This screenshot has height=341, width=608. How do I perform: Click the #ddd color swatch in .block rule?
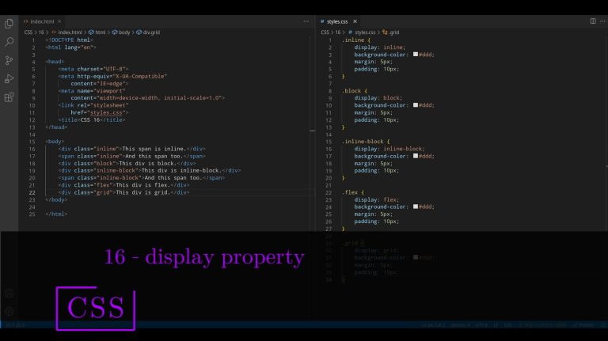pyautogui.click(x=416, y=105)
